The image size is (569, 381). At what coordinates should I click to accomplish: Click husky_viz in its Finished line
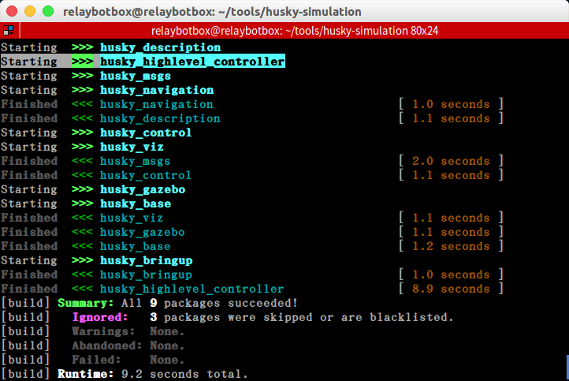(132, 218)
